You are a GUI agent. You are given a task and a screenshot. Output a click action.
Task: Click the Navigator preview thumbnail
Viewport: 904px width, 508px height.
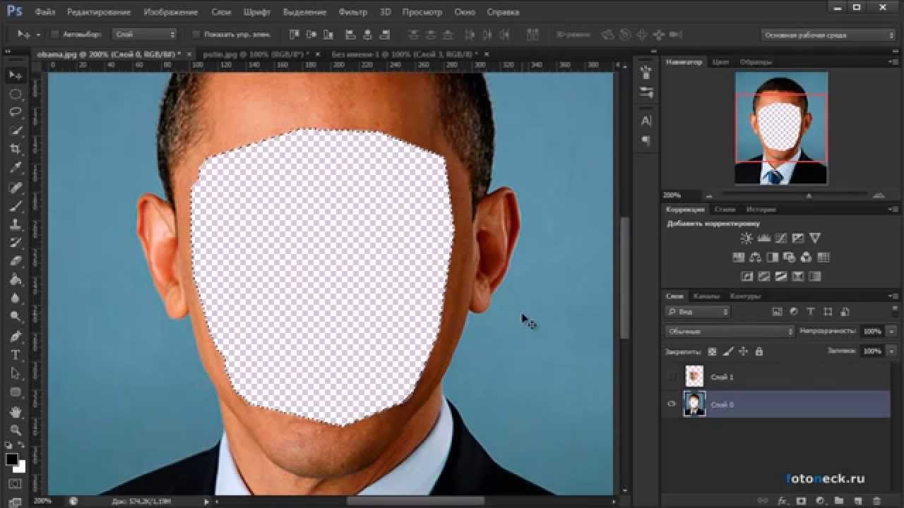(x=780, y=128)
